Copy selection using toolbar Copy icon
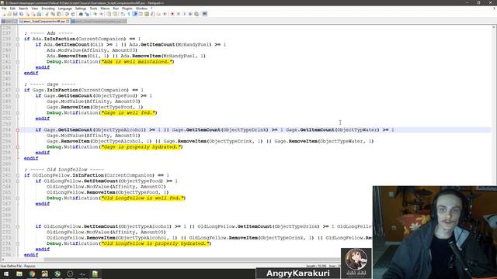497x279 pixels. pos(53,14)
